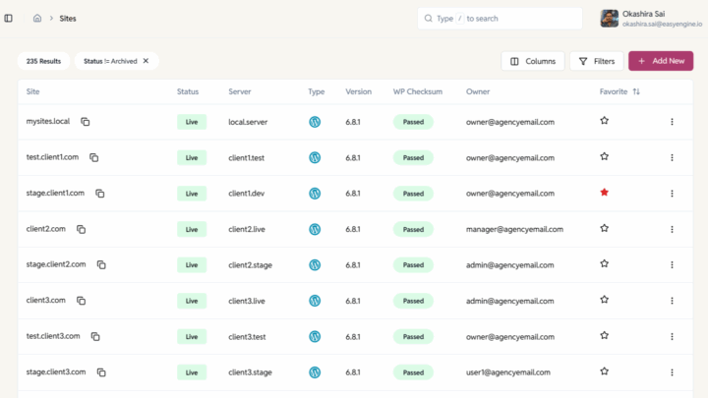
Task: Click WordPress icon in client2.com row
Action: [315, 229]
